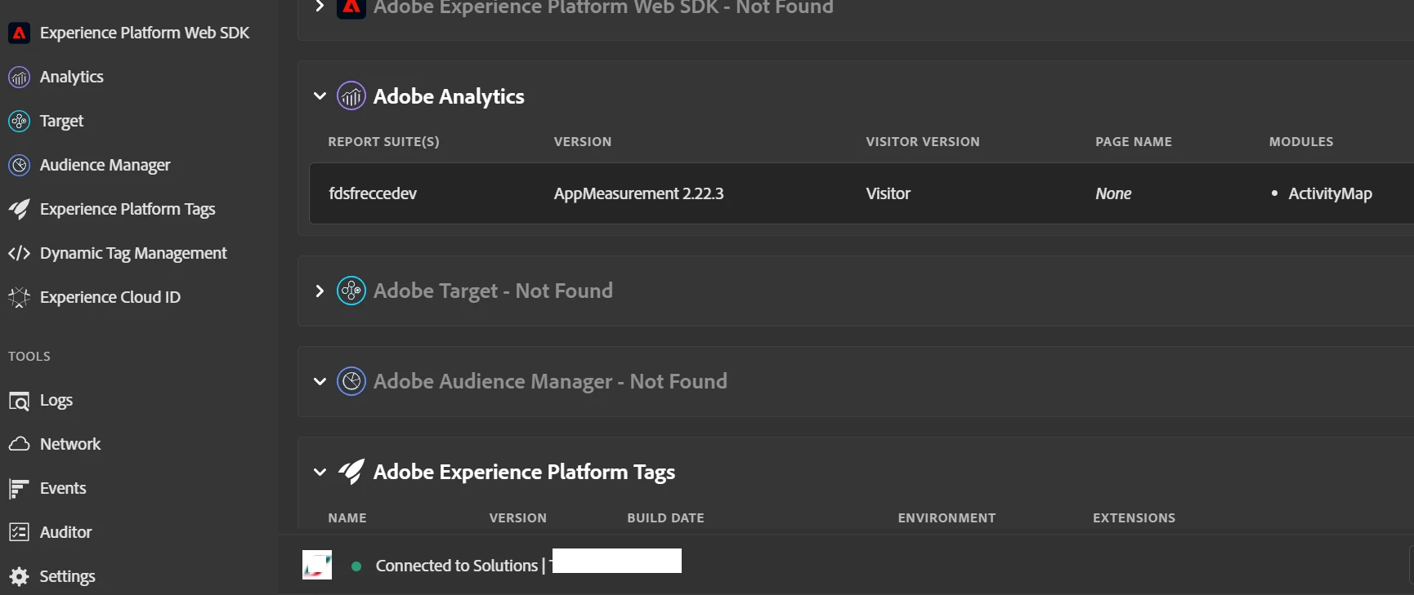
Task: Click the NAME column header in Tags table
Action: (x=347, y=518)
